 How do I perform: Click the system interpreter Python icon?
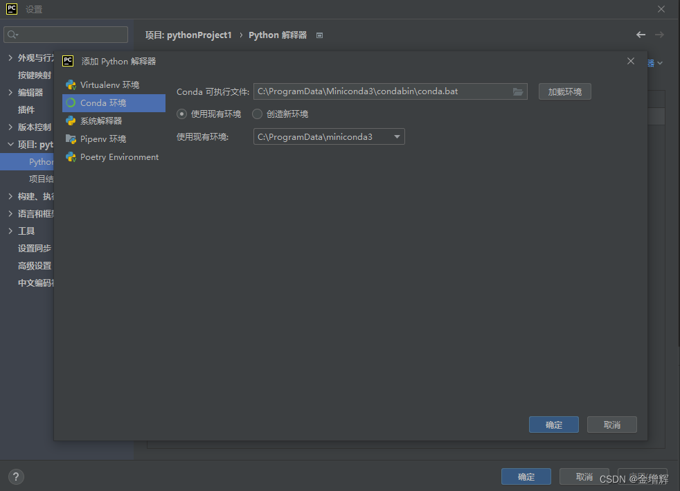[x=71, y=121]
